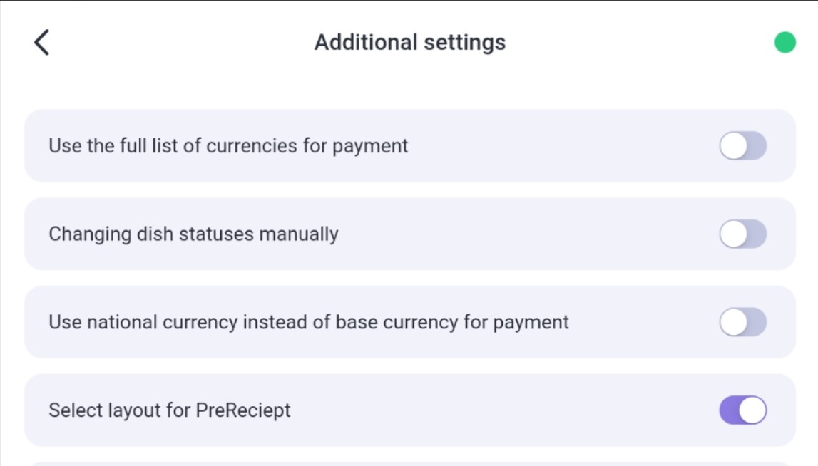The height and width of the screenshot is (466, 818).
Task: Click the green connection status dot
Action: [x=784, y=42]
